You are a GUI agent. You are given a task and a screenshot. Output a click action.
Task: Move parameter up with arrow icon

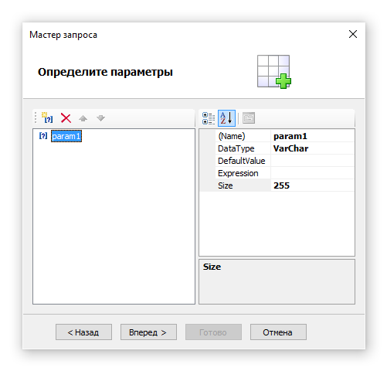coord(83,118)
